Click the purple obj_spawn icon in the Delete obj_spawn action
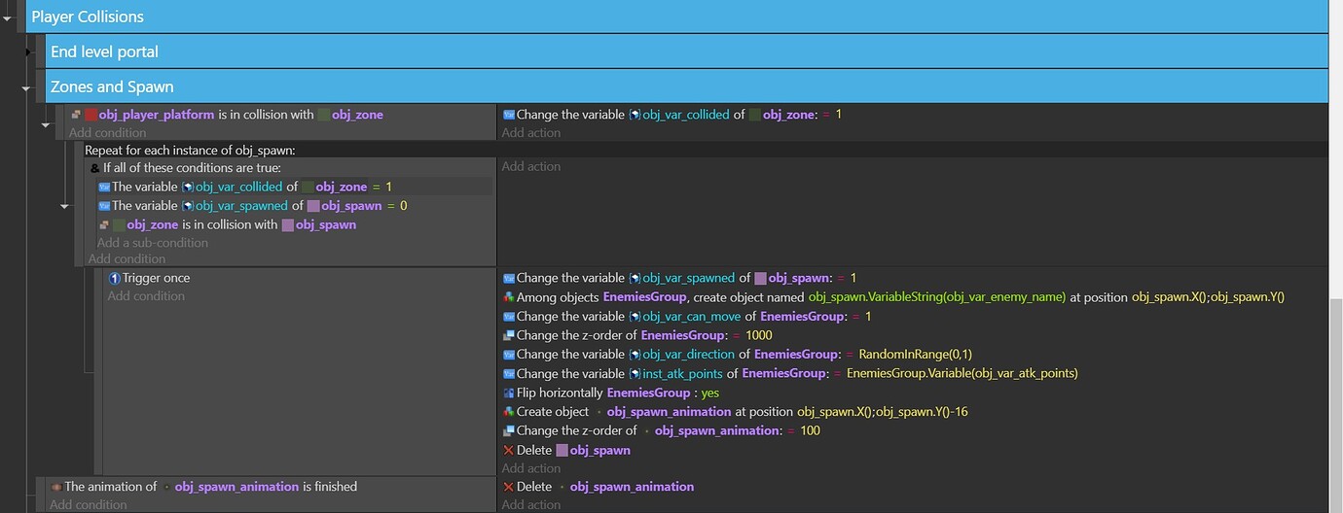The height and width of the screenshot is (513, 1343). tap(563, 450)
